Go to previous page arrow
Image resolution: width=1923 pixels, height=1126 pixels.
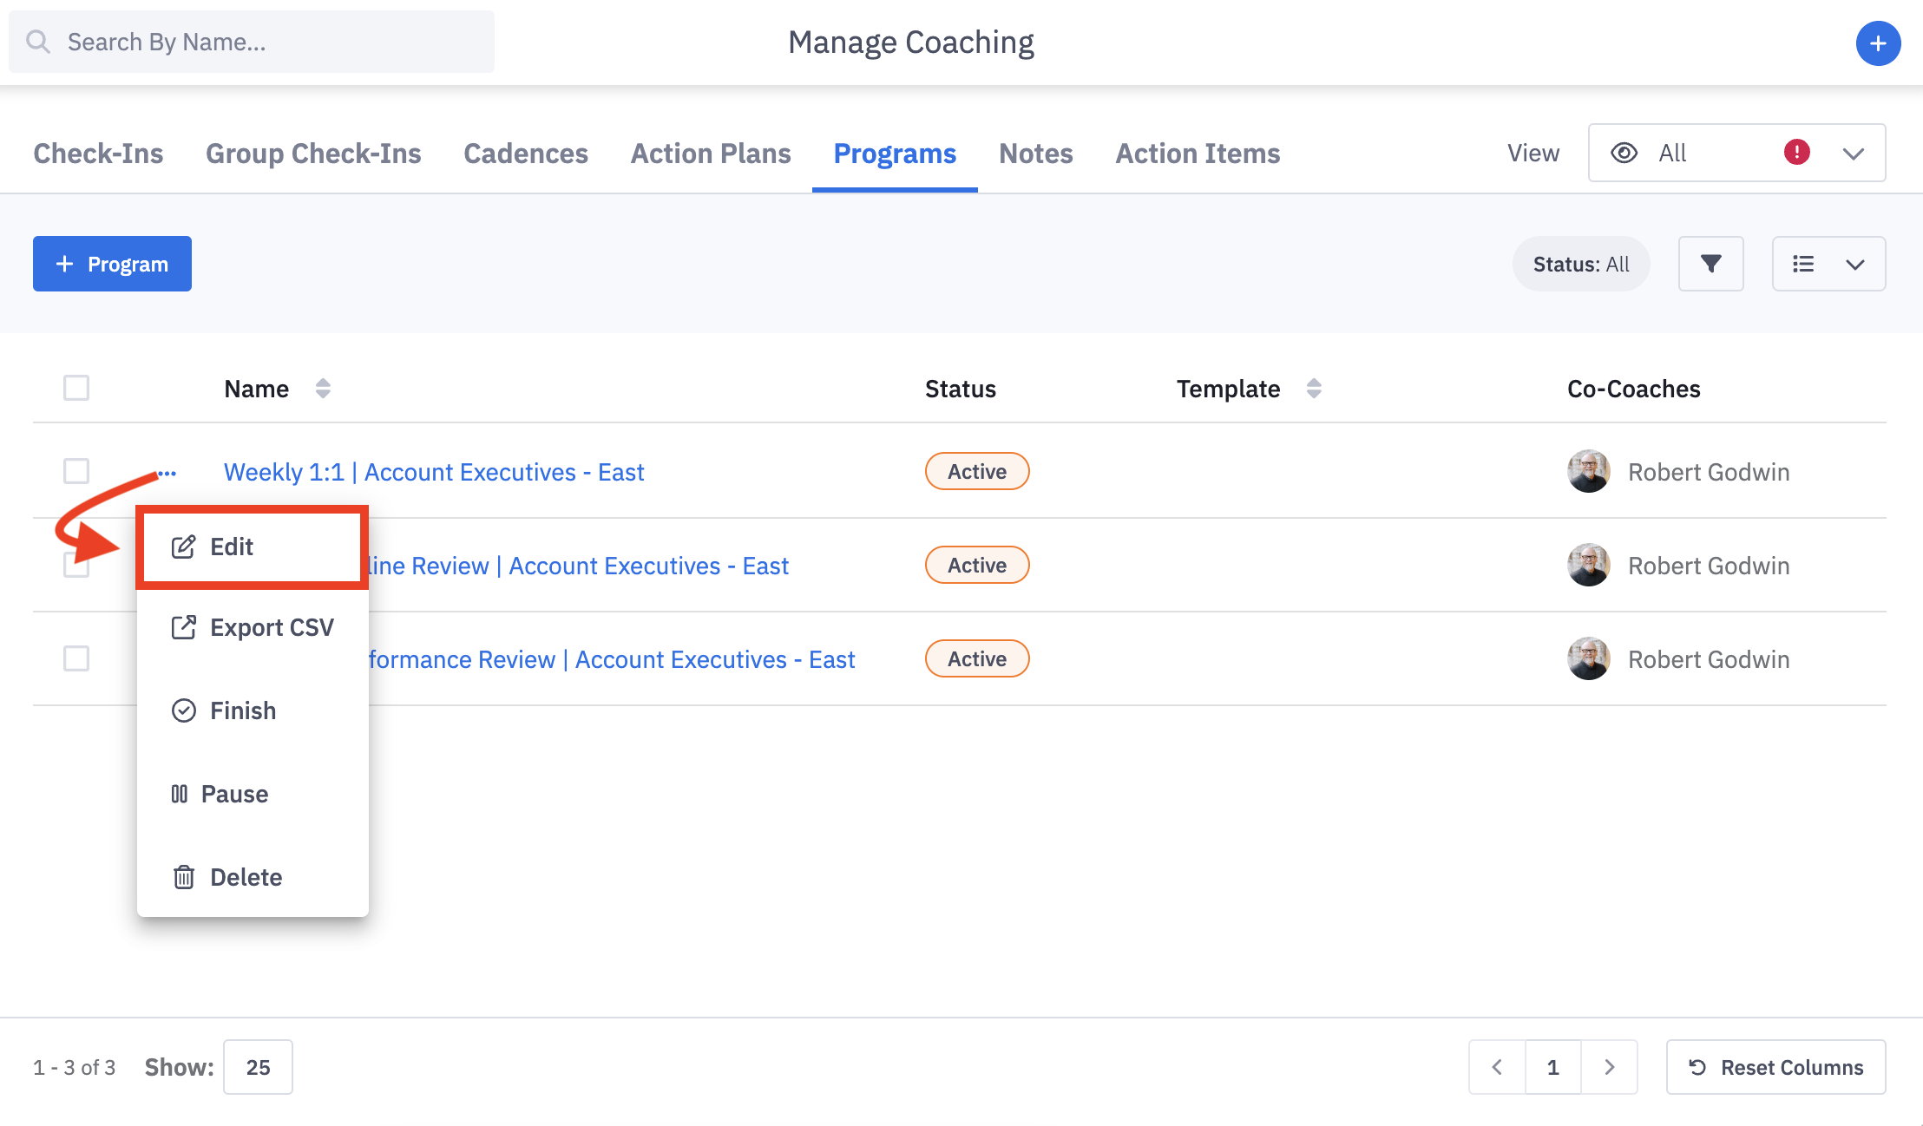pyautogui.click(x=1497, y=1067)
